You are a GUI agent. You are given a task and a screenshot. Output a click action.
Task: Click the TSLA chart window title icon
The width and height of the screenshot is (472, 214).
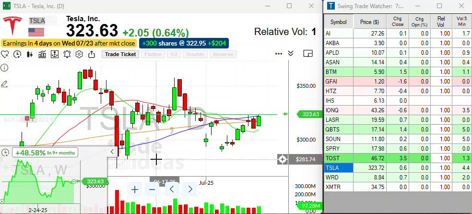point(6,6)
